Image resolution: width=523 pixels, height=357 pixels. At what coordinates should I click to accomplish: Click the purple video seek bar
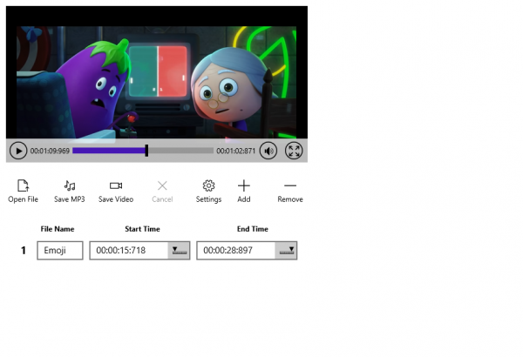pyautogui.click(x=143, y=151)
